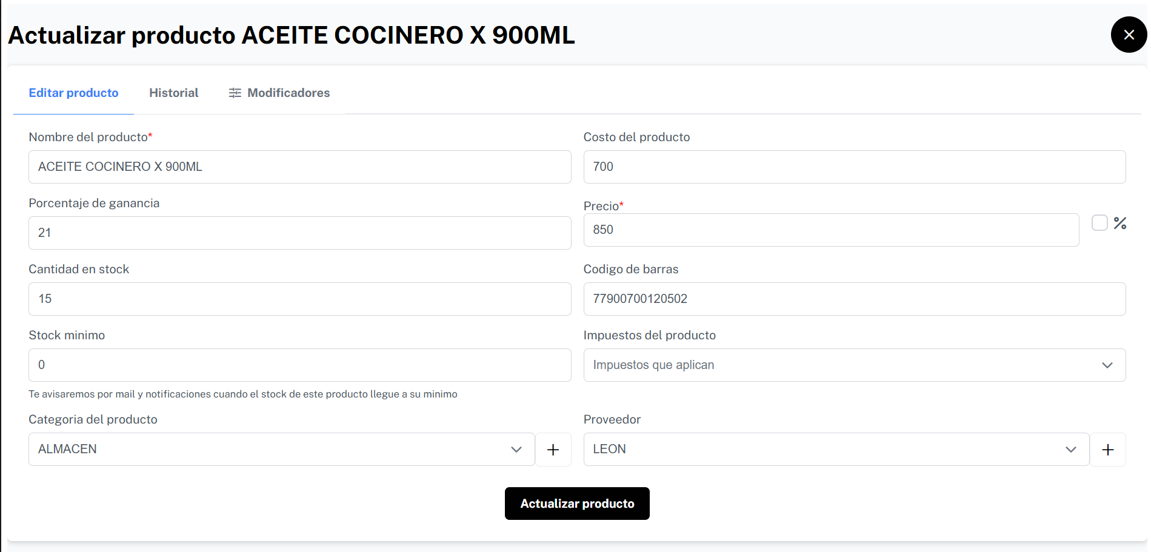Click the Stock minimo field showing 0
This screenshot has height=552, width=1151.
pos(299,365)
